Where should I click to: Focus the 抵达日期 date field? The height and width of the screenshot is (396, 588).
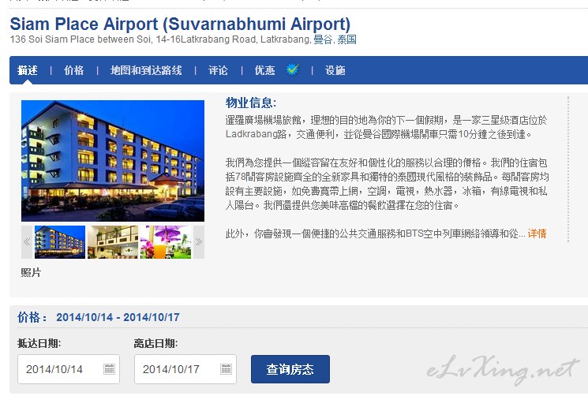(x=69, y=369)
